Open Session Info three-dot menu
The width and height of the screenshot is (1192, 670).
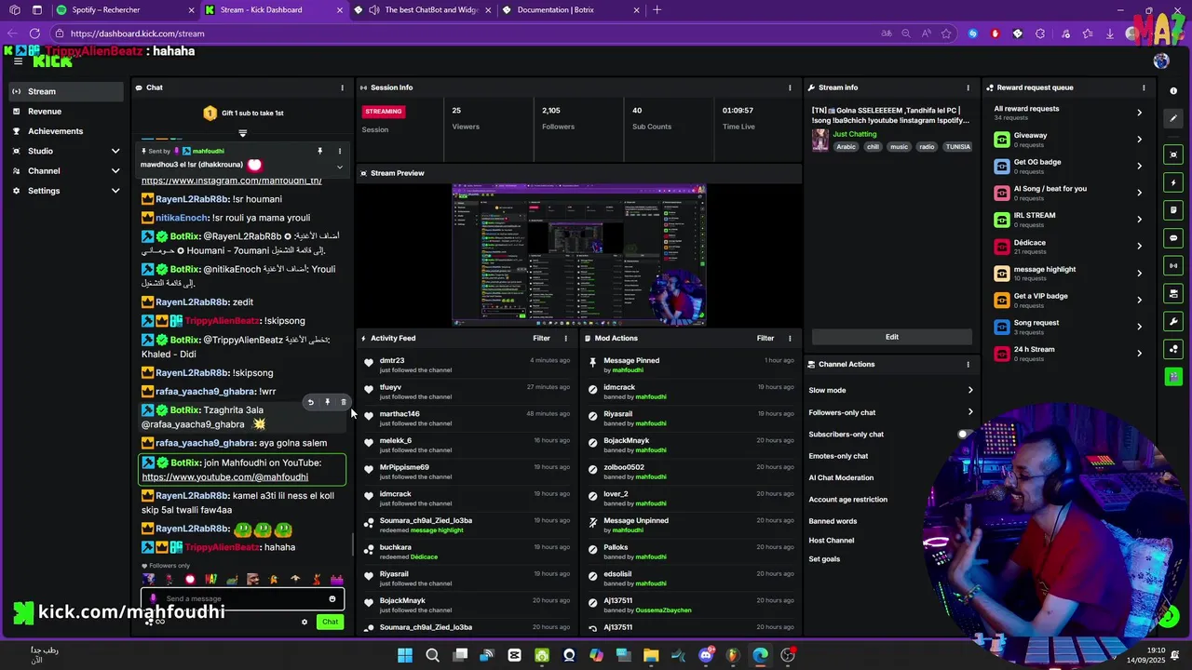(x=790, y=87)
